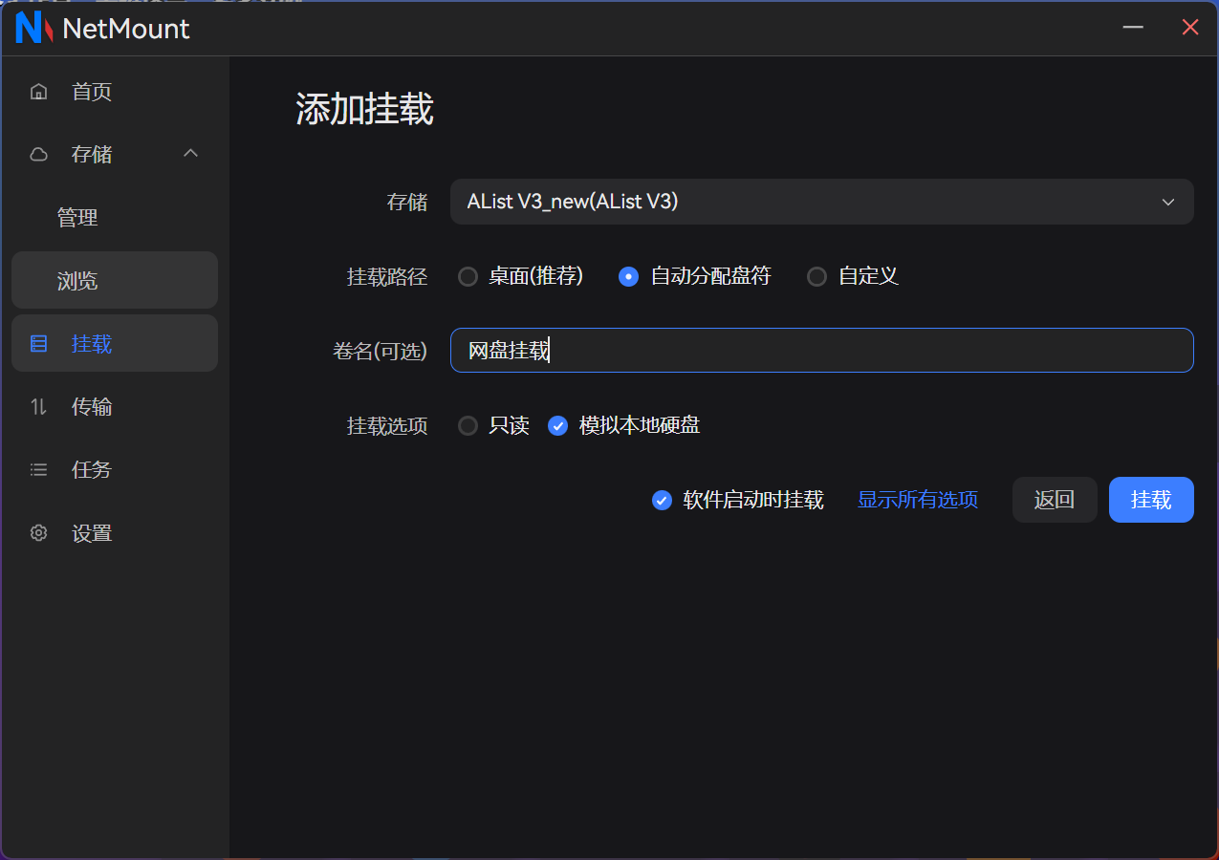Select the 自定义 mount path option

[816, 277]
